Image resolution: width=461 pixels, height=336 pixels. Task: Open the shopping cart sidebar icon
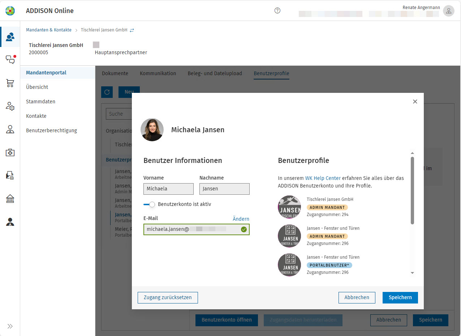[10, 83]
